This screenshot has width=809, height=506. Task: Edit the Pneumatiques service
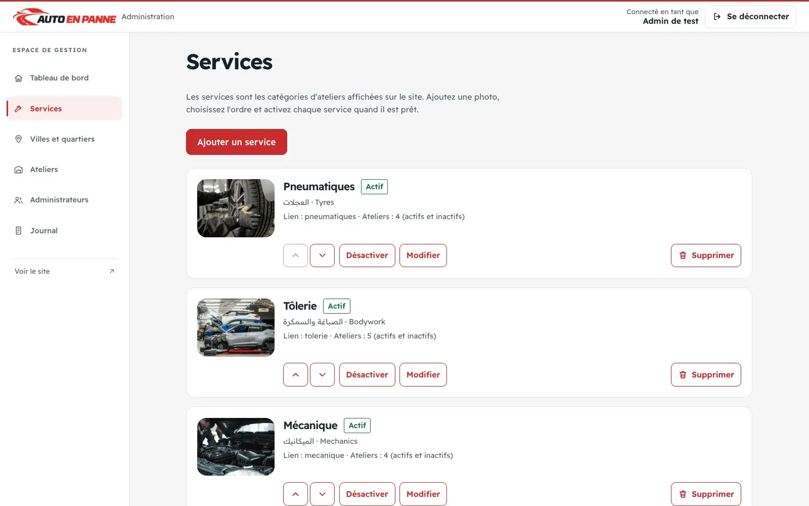[423, 256]
